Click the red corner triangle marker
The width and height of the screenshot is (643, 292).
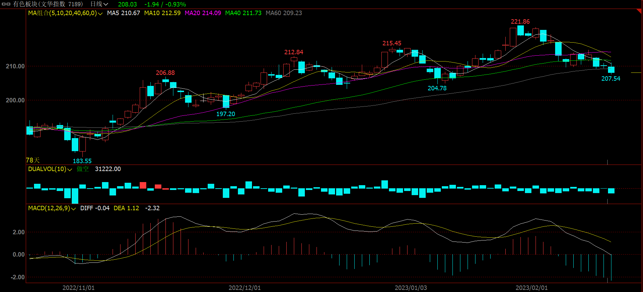pos(639,11)
